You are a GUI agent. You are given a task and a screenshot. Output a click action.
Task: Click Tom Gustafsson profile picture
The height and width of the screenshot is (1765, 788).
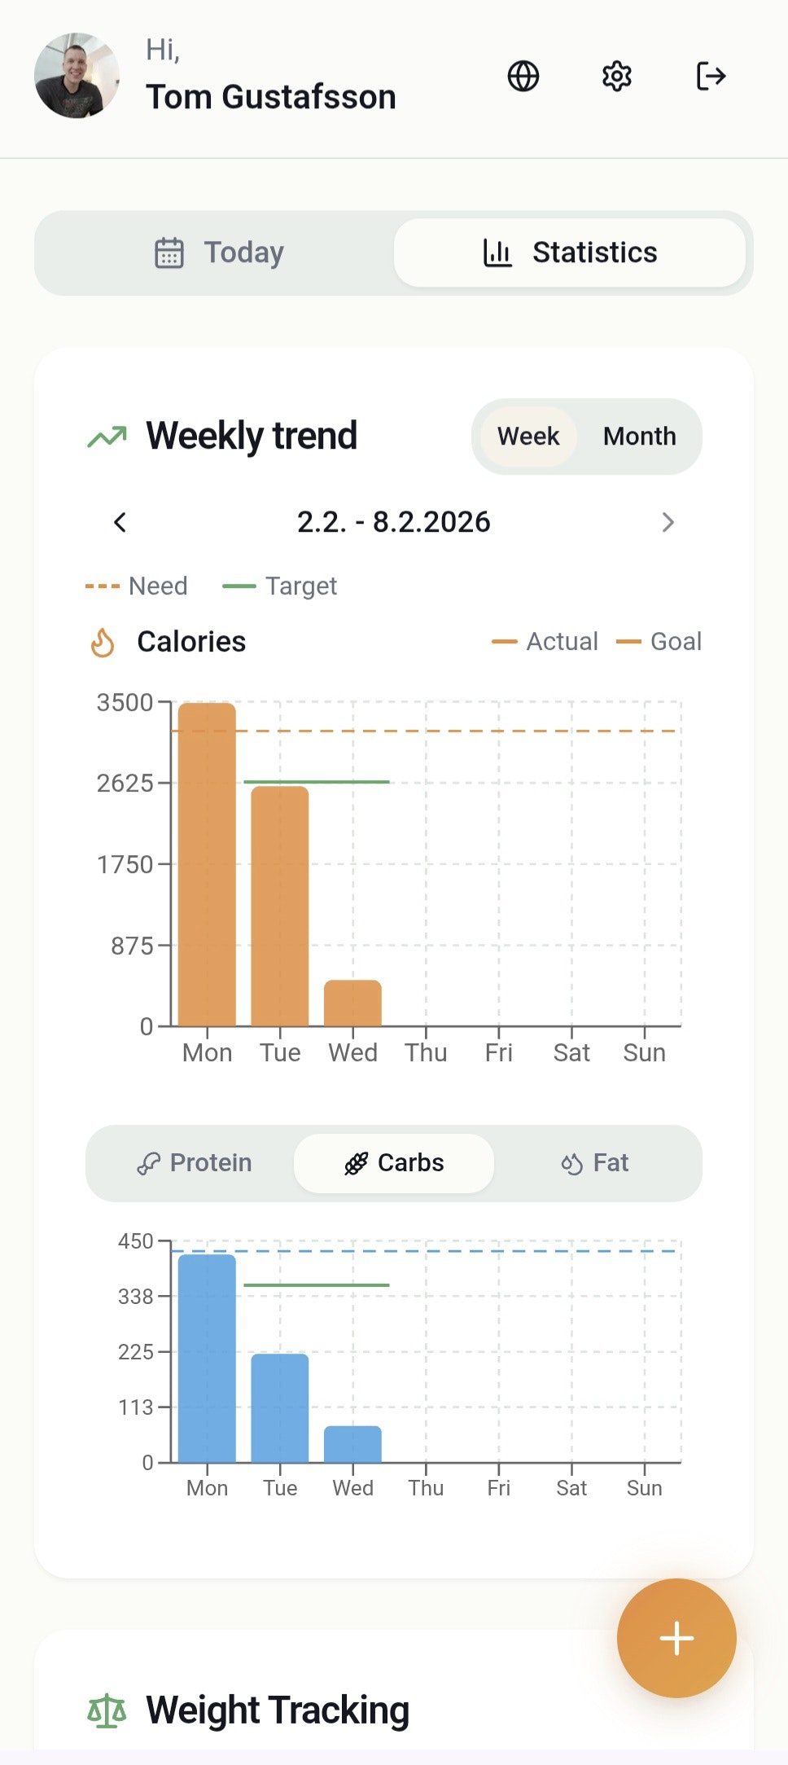(x=76, y=76)
